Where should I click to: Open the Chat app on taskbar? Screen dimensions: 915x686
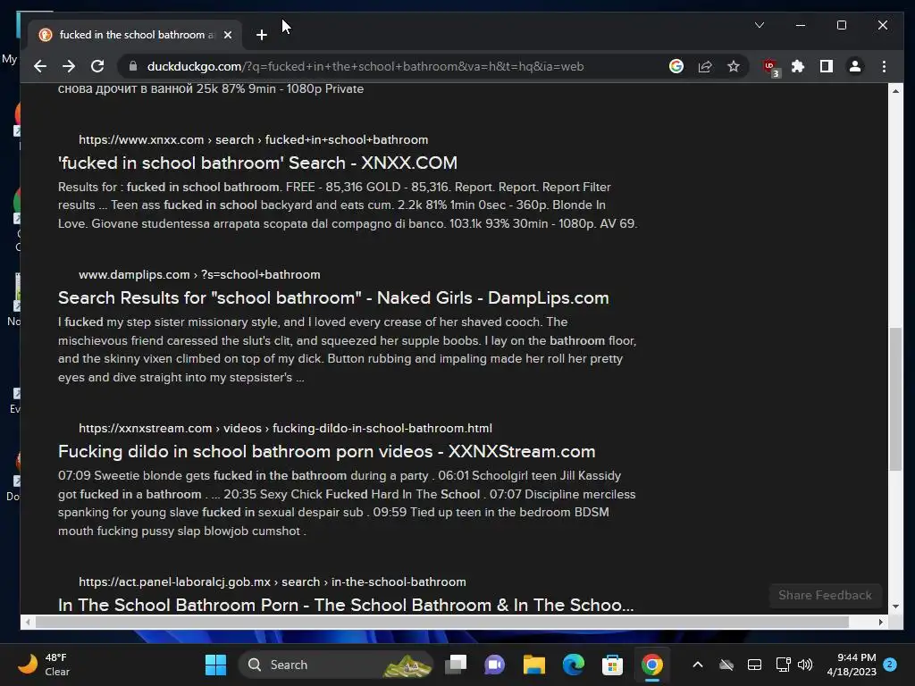coord(494,665)
